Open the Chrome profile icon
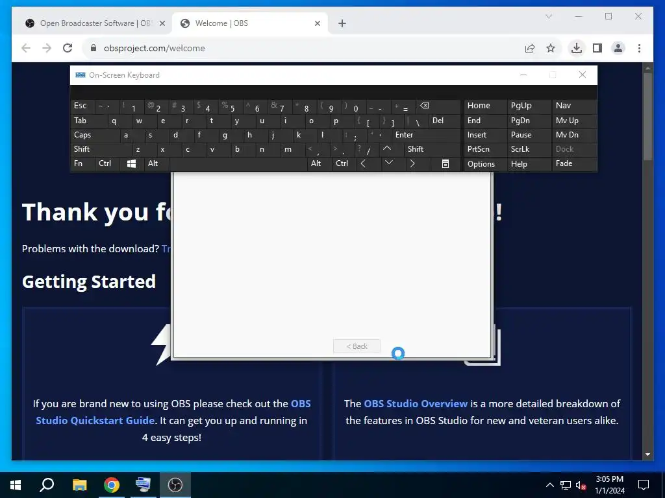The width and height of the screenshot is (665, 498). pos(618,48)
